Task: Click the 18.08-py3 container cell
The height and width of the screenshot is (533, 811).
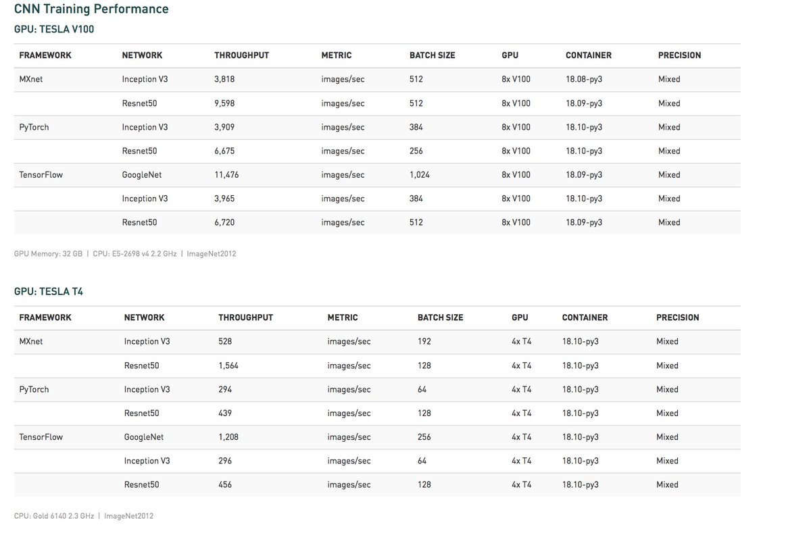Action: pyautogui.click(x=584, y=79)
